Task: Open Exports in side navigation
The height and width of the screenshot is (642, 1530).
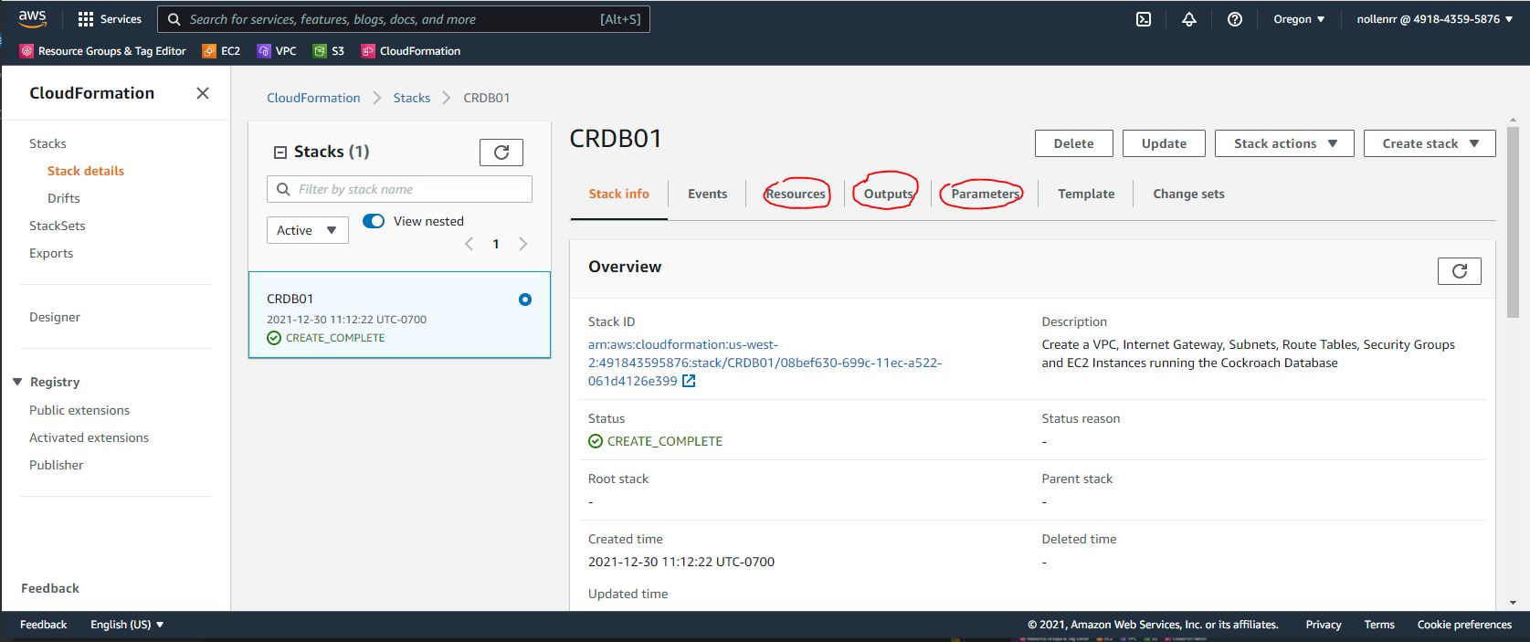Action: [x=51, y=253]
